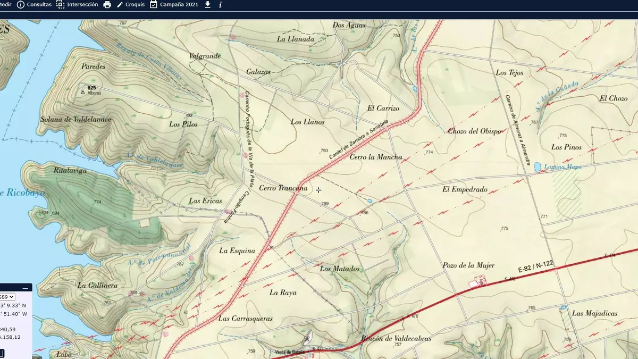Click the Los Llanos place label
Image resolution: width=638 pixels, height=359 pixels.
(x=307, y=122)
